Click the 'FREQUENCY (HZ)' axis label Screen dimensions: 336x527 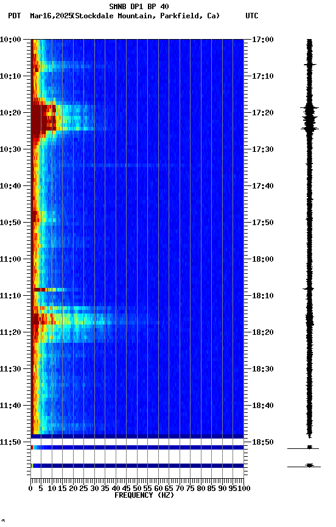tap(144, 496)
